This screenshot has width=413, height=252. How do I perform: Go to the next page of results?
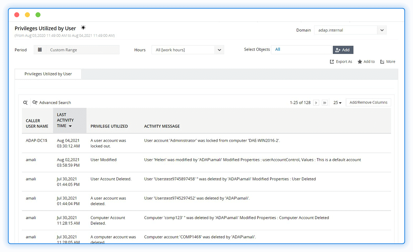click(x=316, y=102)
